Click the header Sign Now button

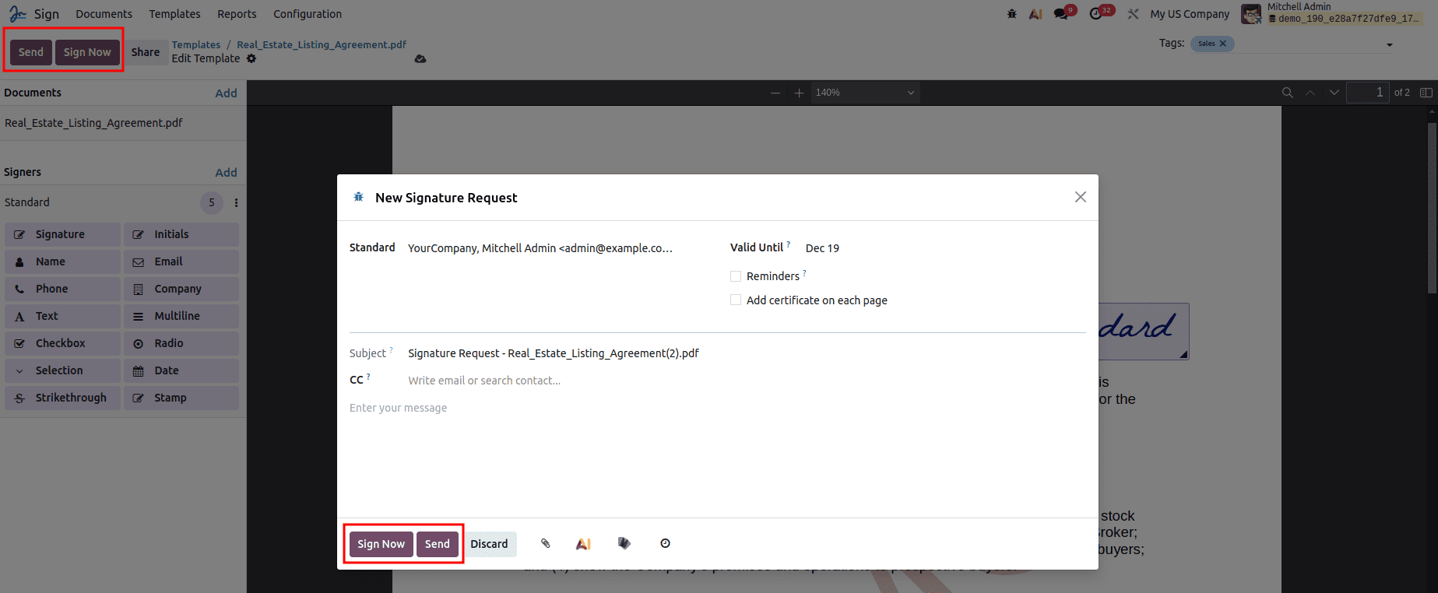87,52
